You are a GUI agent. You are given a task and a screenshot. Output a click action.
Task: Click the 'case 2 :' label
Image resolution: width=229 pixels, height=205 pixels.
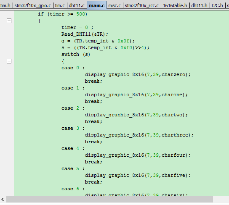click(73, 108)
